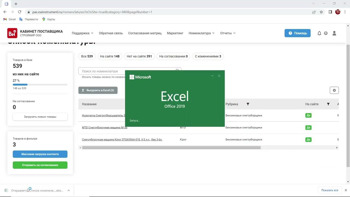Reload the page with the refresh icon
Image resolution: width=350 pixels, height=197 pixels.
20,12
